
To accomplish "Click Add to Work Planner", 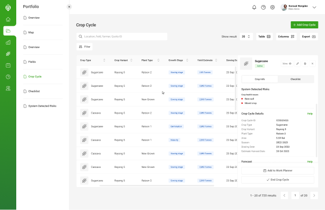I will [278, 170].
